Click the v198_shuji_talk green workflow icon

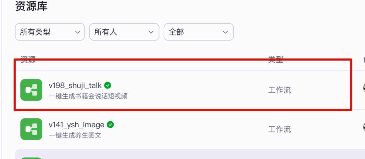point(31,90)
